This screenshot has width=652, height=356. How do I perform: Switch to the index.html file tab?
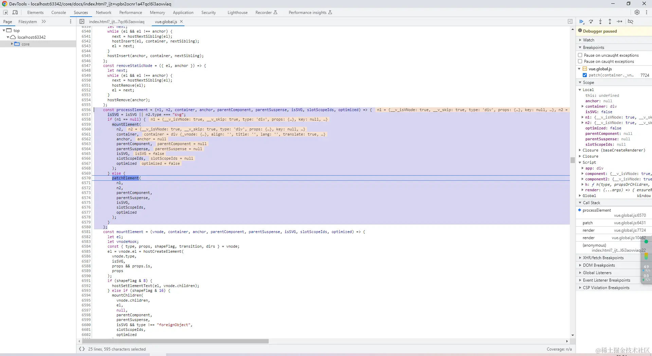pyautogui.click(x=116, y=22)
